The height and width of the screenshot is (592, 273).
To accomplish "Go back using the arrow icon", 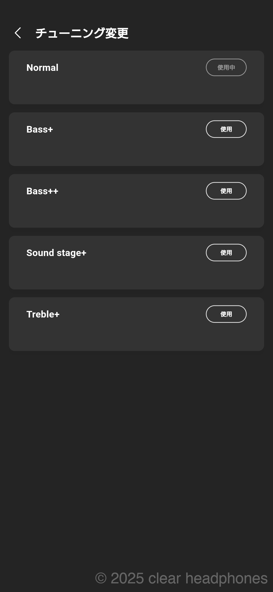I will [x=18, y=33].
